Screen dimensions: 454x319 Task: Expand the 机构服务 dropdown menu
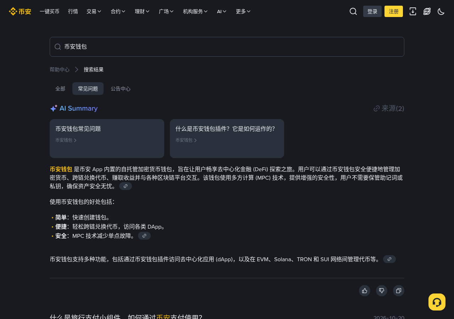coord(195,11)
